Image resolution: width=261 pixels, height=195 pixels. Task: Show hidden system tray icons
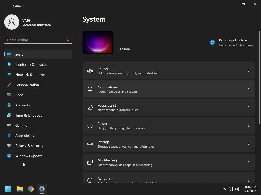[x=224, y=189]
